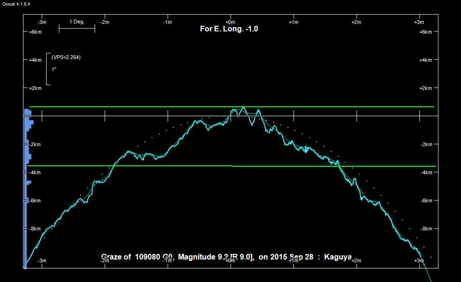Select the "For E. Long. -1.0" title
461x282 pixels.
[229, 29]
